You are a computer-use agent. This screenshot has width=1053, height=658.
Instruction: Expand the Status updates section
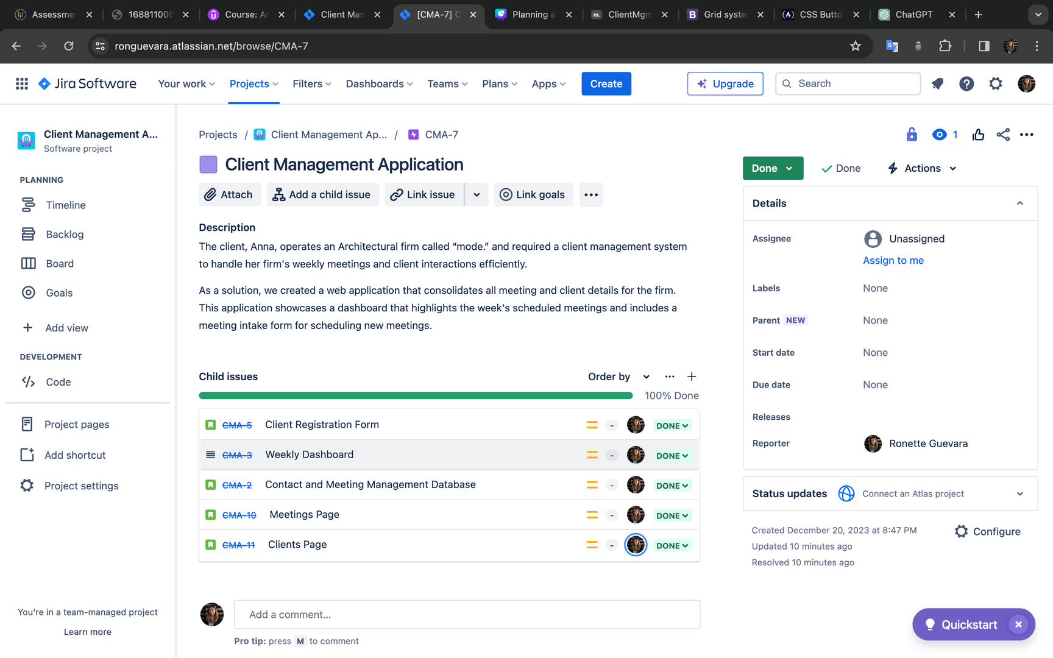1019,494
